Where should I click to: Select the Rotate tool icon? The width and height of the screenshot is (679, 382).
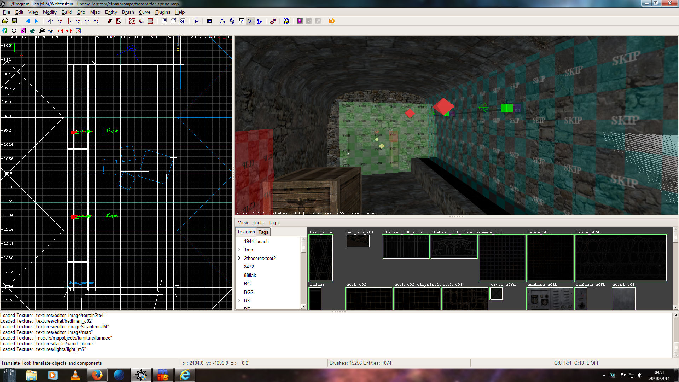point(232,21)
